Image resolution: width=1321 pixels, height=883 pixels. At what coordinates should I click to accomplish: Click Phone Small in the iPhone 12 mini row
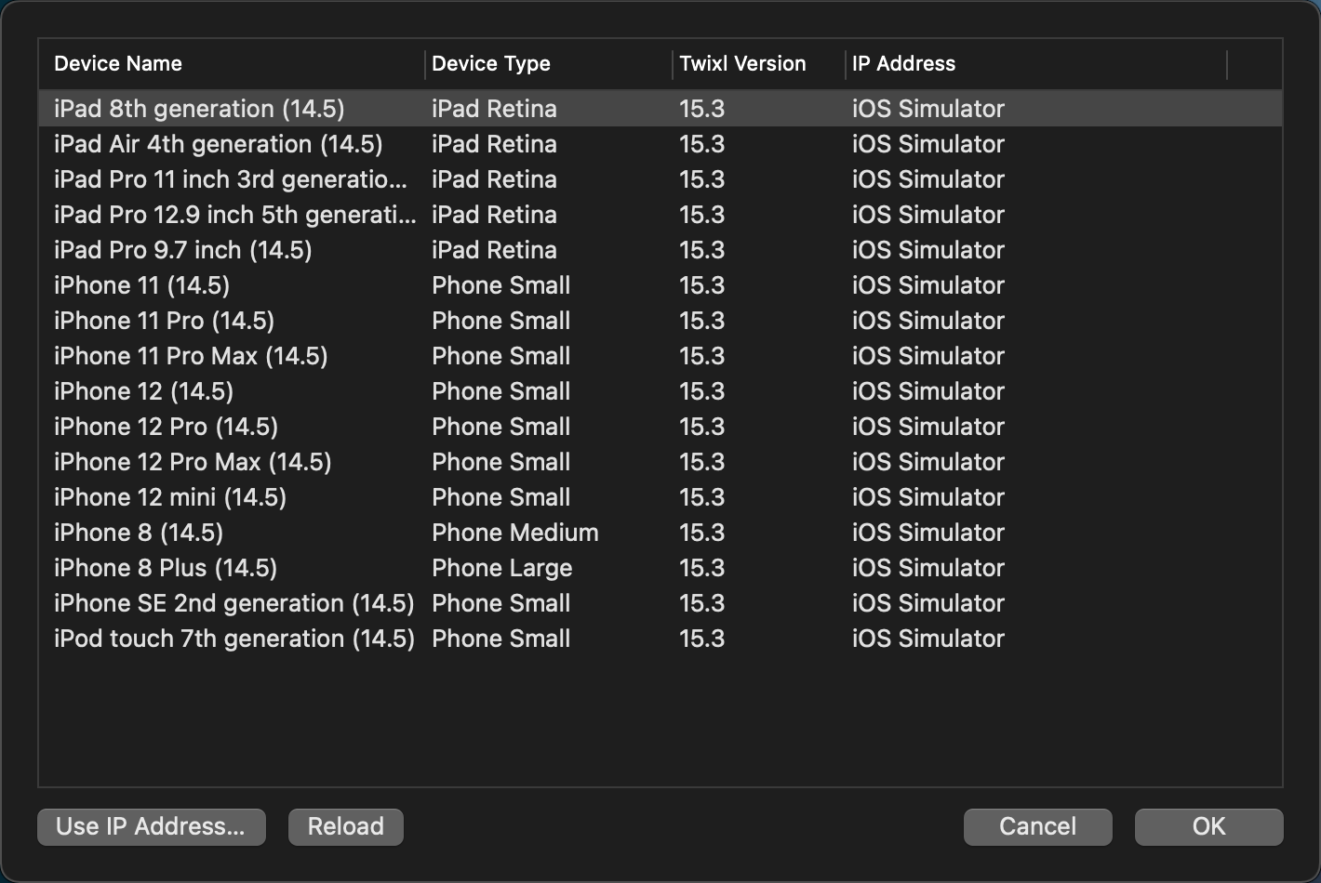click(x=501, y=497)
